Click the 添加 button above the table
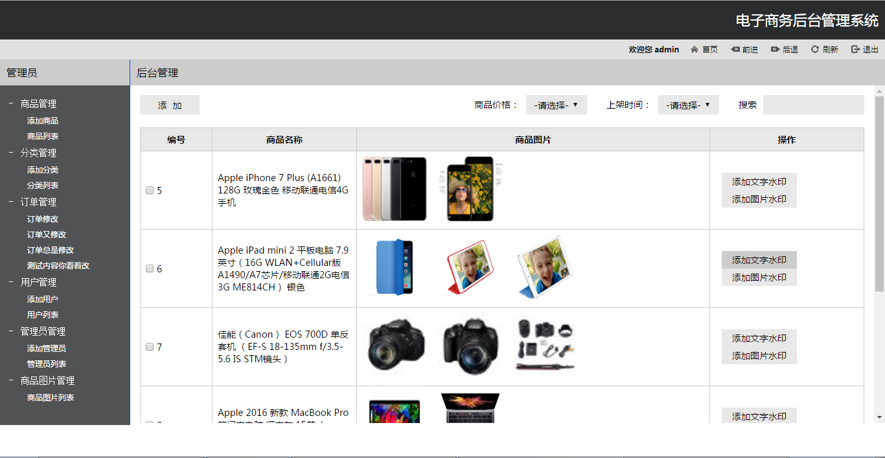This screenshot has width=885, height=458. coord(170,105)
